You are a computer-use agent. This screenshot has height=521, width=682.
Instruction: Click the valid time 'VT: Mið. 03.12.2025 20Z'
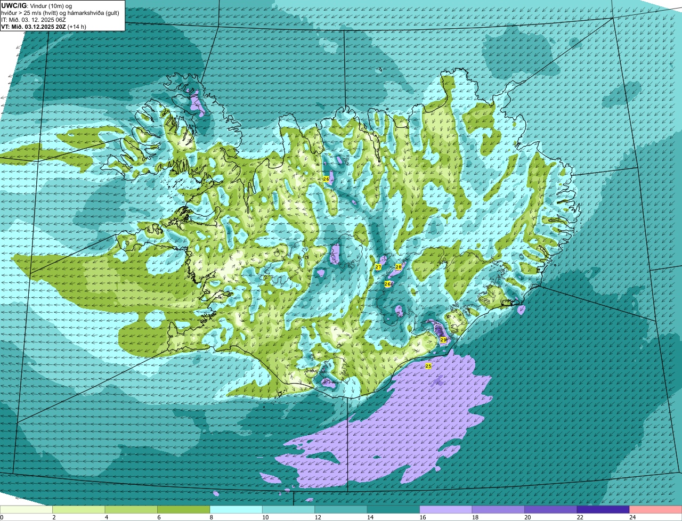(33, 26)
